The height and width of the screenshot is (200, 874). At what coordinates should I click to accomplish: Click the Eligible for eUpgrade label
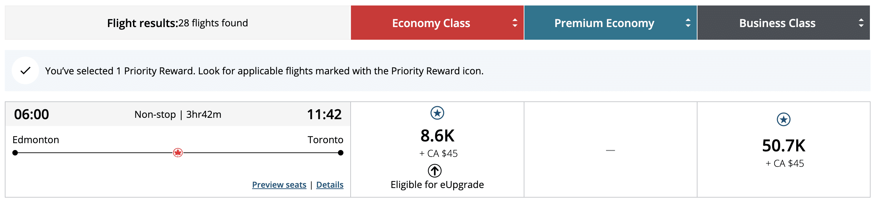437,185
